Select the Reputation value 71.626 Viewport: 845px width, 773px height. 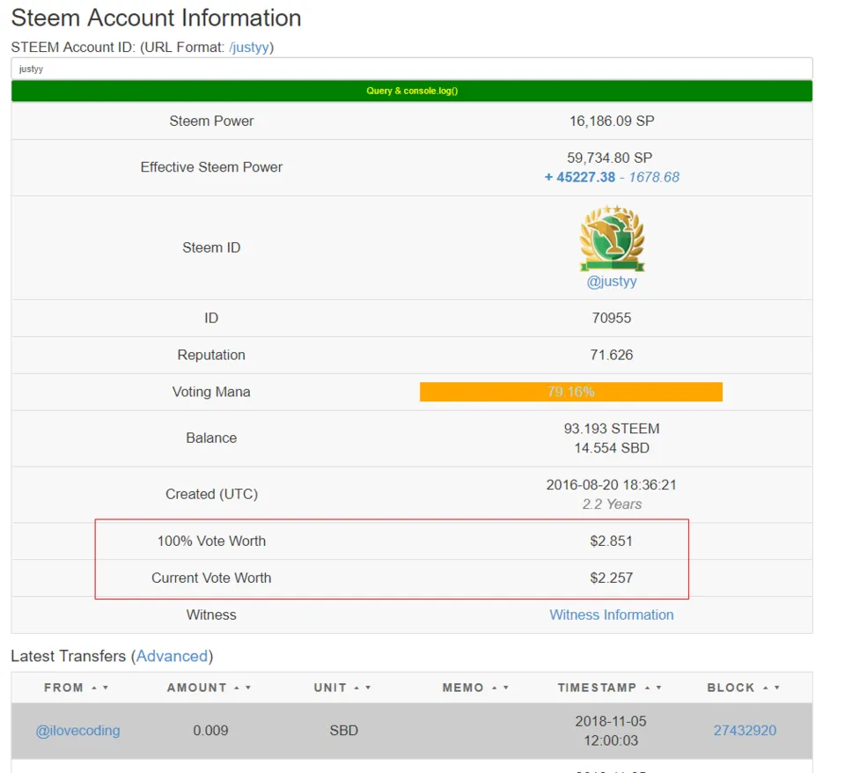pos(612,355)
